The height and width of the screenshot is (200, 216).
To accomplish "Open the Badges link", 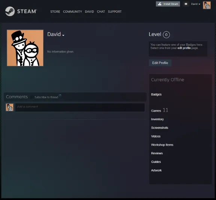I will point(156,94).
